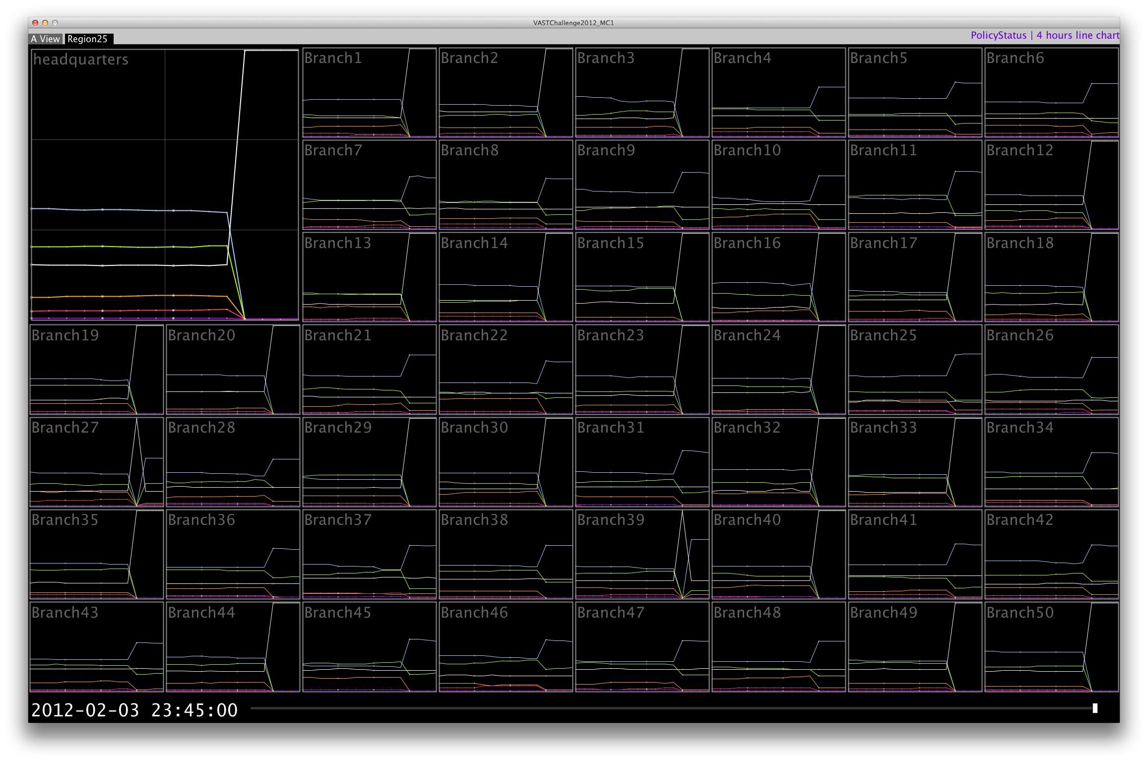
Task: Open the PolicyStatus link
Action: point(998,35)
